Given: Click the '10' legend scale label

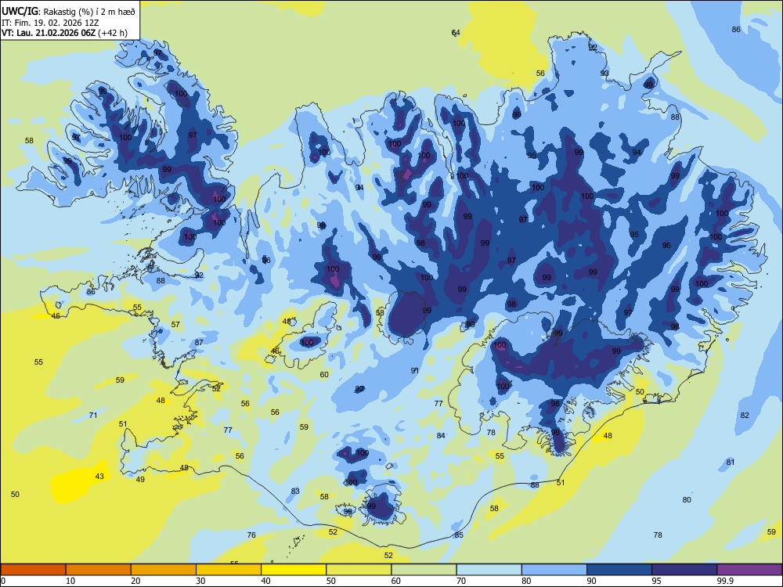Looking at the screenshot, I should (70, 581).
